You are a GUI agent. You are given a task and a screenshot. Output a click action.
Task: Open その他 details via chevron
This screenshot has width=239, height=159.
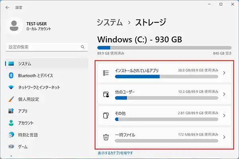tap(224, 116)
